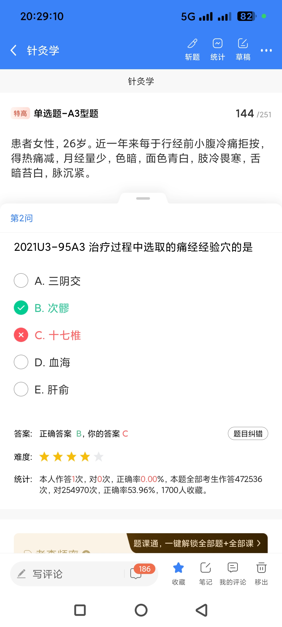Click the 题目纠错 button
282x627 pixels.
click(x=248, y=434)
